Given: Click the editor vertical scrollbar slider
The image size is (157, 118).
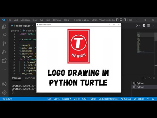Looking at the screenshot, I should coord(156,37).
